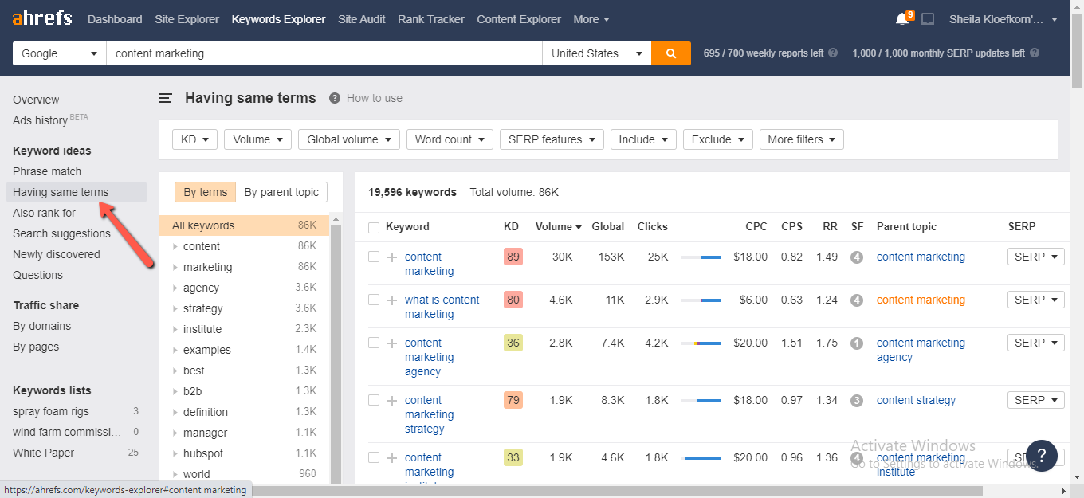Click clicks bar for 'content marketing strategy' row
The image size is (1084, 498).
(701, 401)
